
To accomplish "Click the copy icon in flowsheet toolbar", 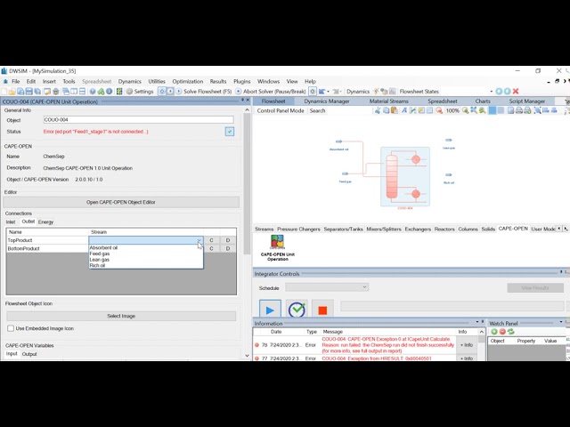I will (386, 110).
